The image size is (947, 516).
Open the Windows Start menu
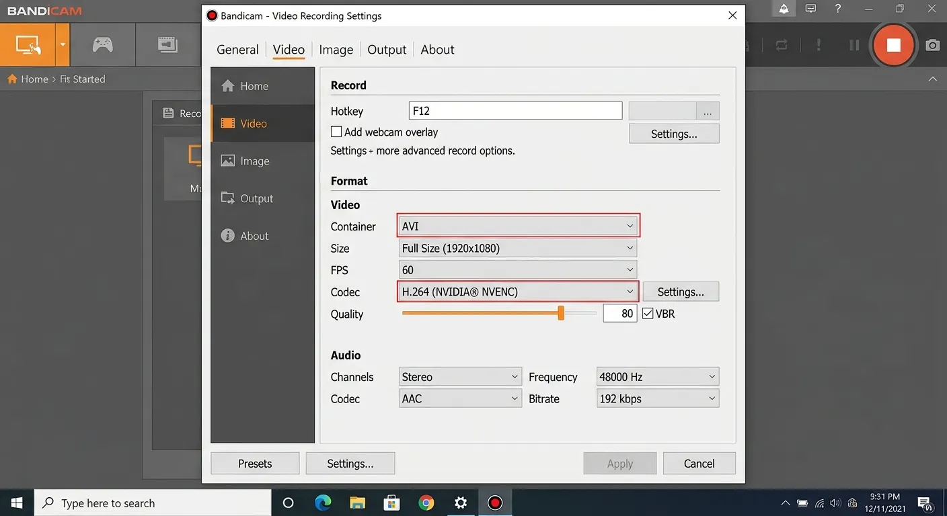point(17,503)
